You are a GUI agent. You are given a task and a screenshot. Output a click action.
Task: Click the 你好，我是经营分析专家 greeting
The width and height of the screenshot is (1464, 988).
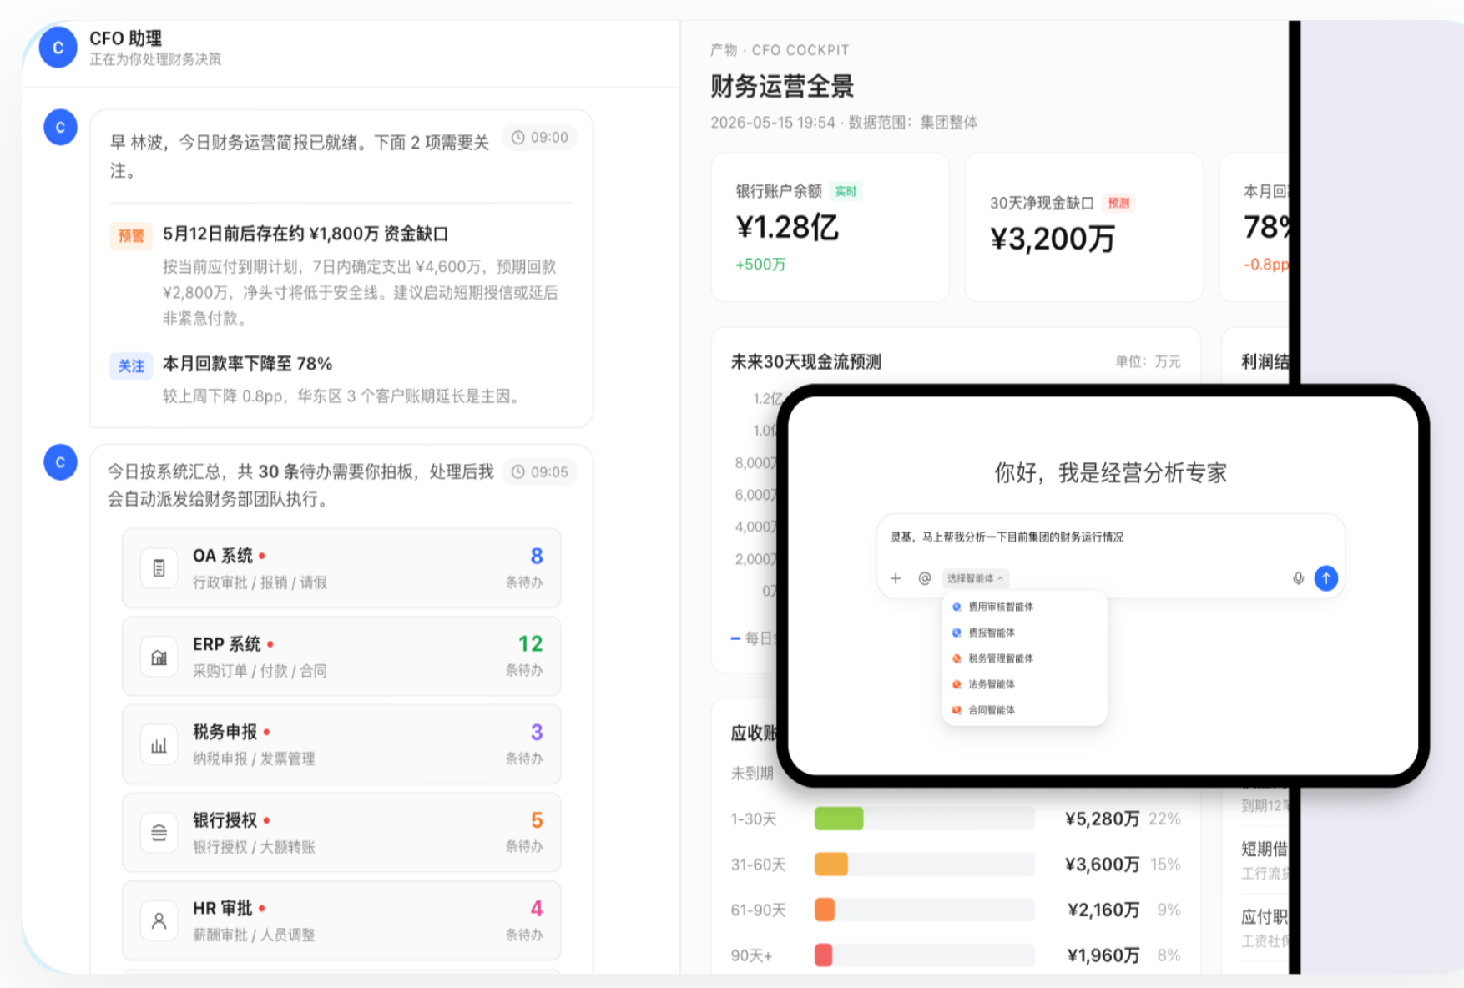[1110, 473]
